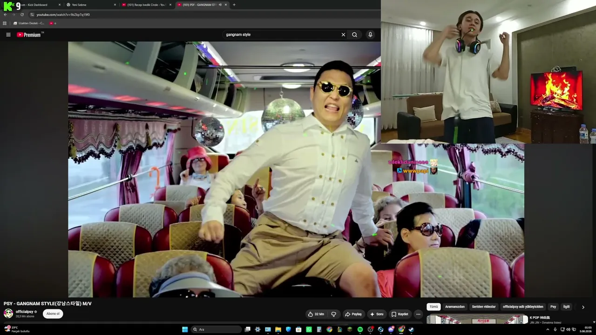Save the video with Kaydet
Image resolution: width=596 pixels, height=335 pixels.
point(400,314)
